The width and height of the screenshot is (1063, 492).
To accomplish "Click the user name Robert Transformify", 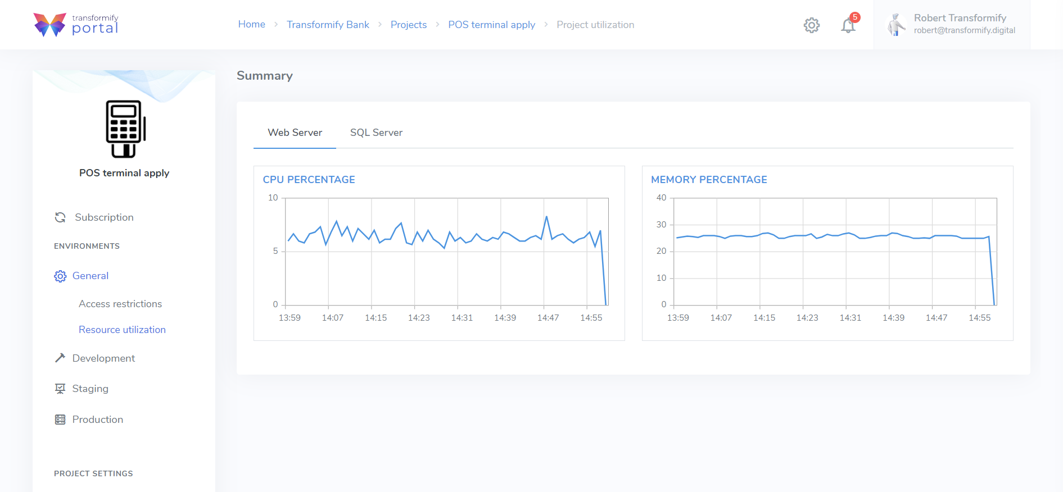I will pos(960,18).
